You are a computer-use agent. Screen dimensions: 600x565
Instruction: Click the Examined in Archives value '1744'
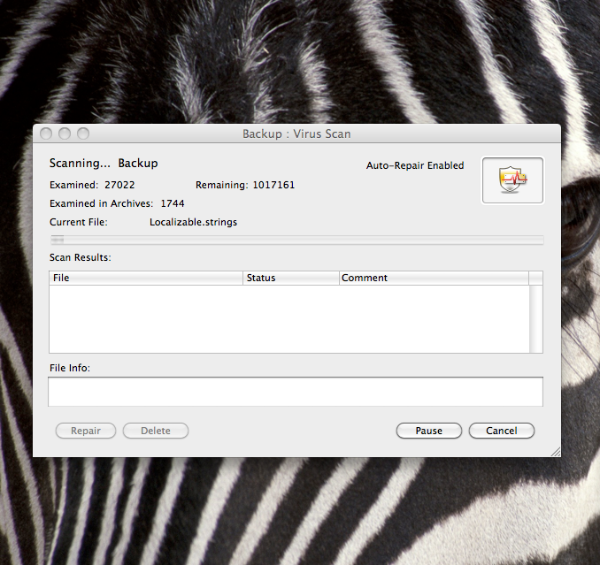173,203
